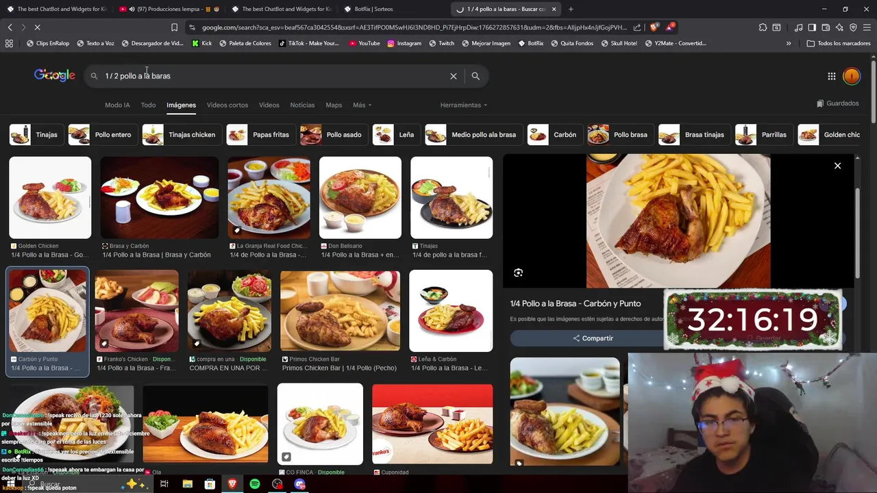Expand the Más search filter dropdown
The height and width of the screenshot is (493, 877).
(x=362, y=105)
